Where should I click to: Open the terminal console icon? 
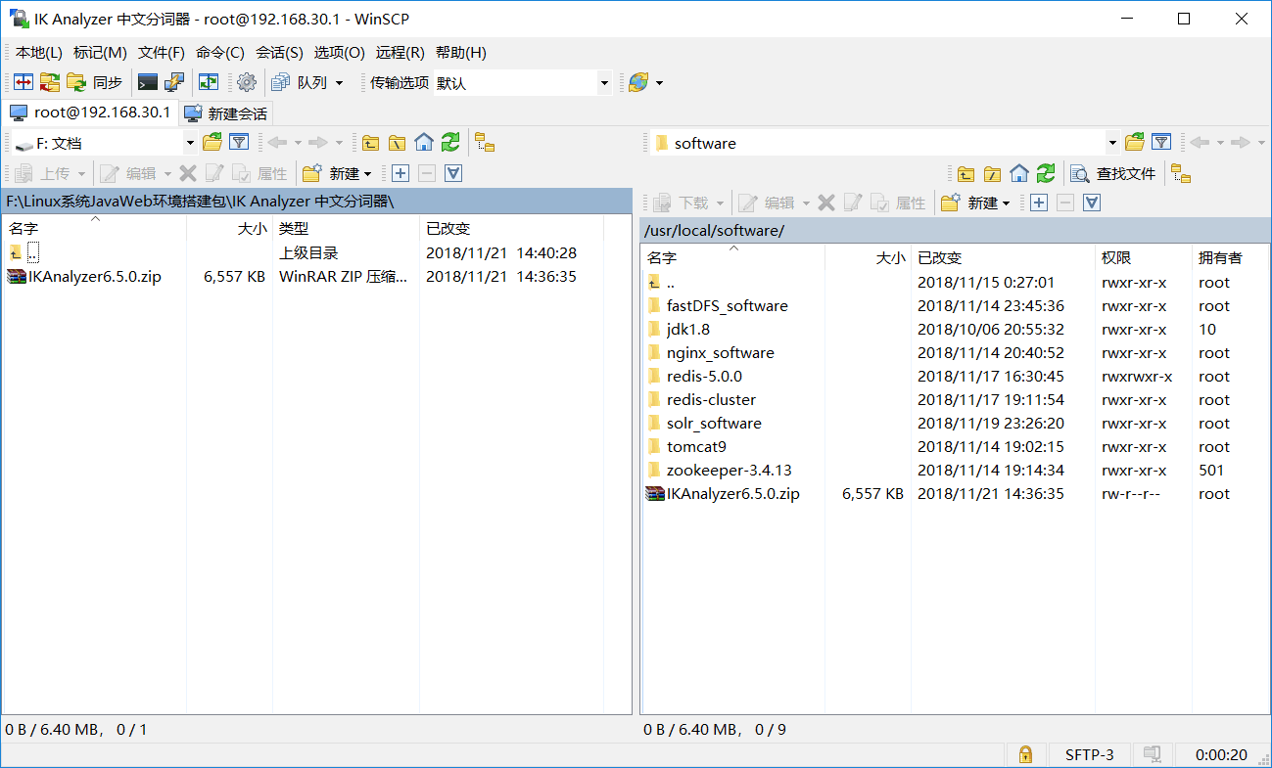click(148, 83)
